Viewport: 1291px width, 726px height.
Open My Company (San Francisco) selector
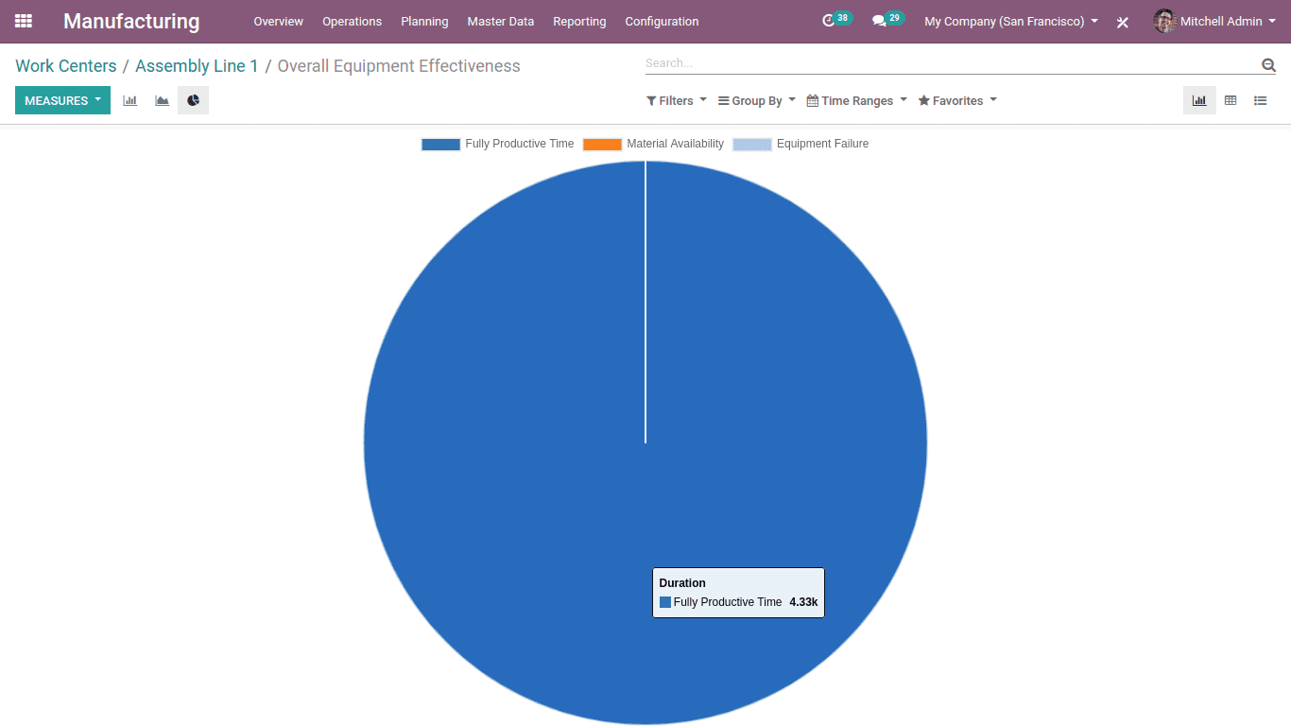click(x=1011, y=21)
